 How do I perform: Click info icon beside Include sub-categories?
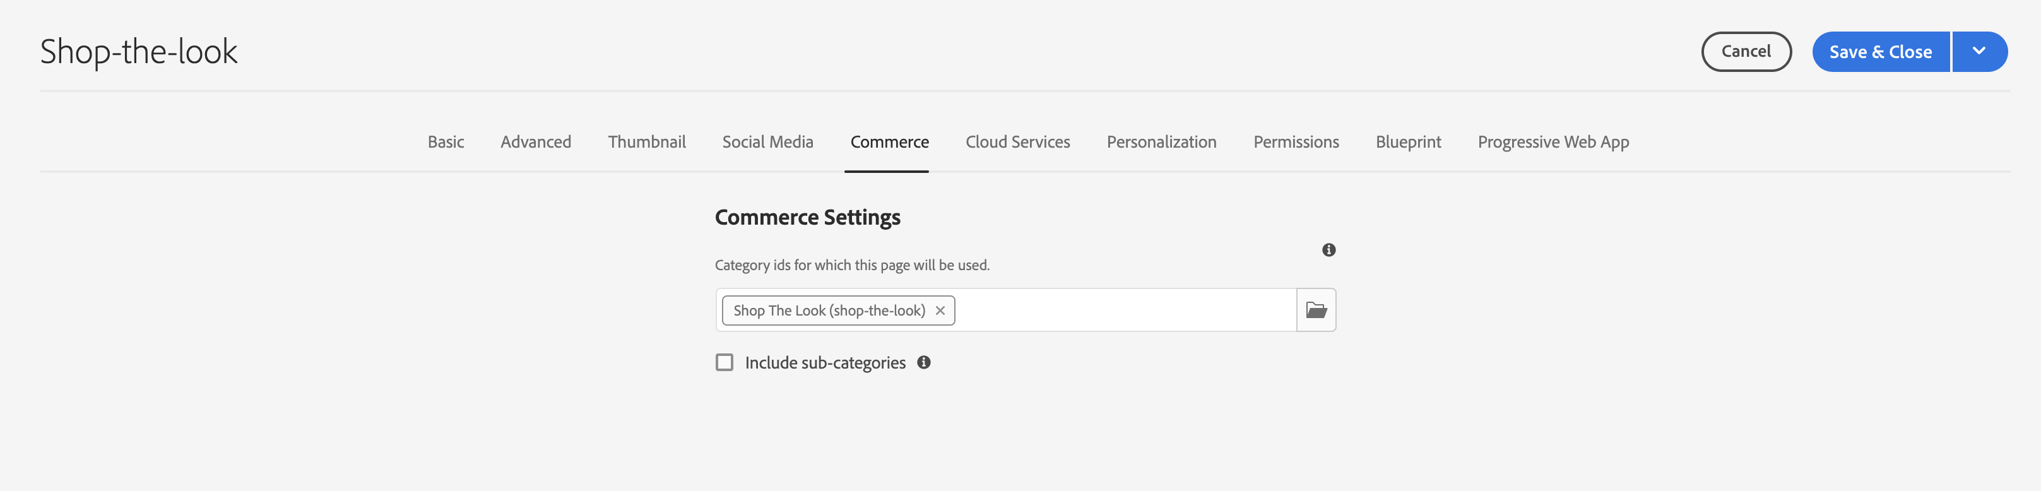coord(923,362)
